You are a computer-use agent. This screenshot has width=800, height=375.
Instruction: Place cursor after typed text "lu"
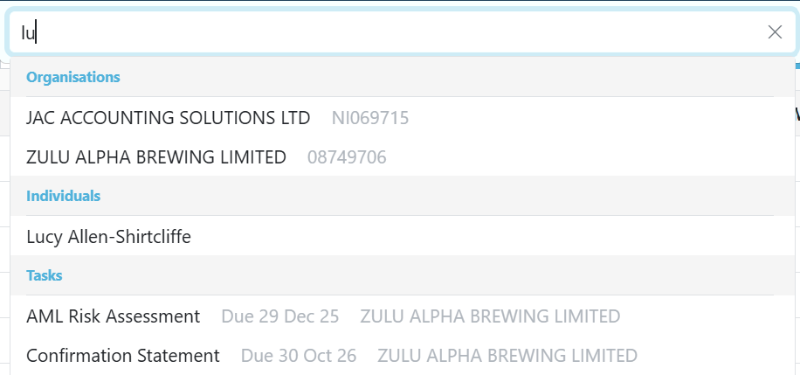(x=36, y=32)
